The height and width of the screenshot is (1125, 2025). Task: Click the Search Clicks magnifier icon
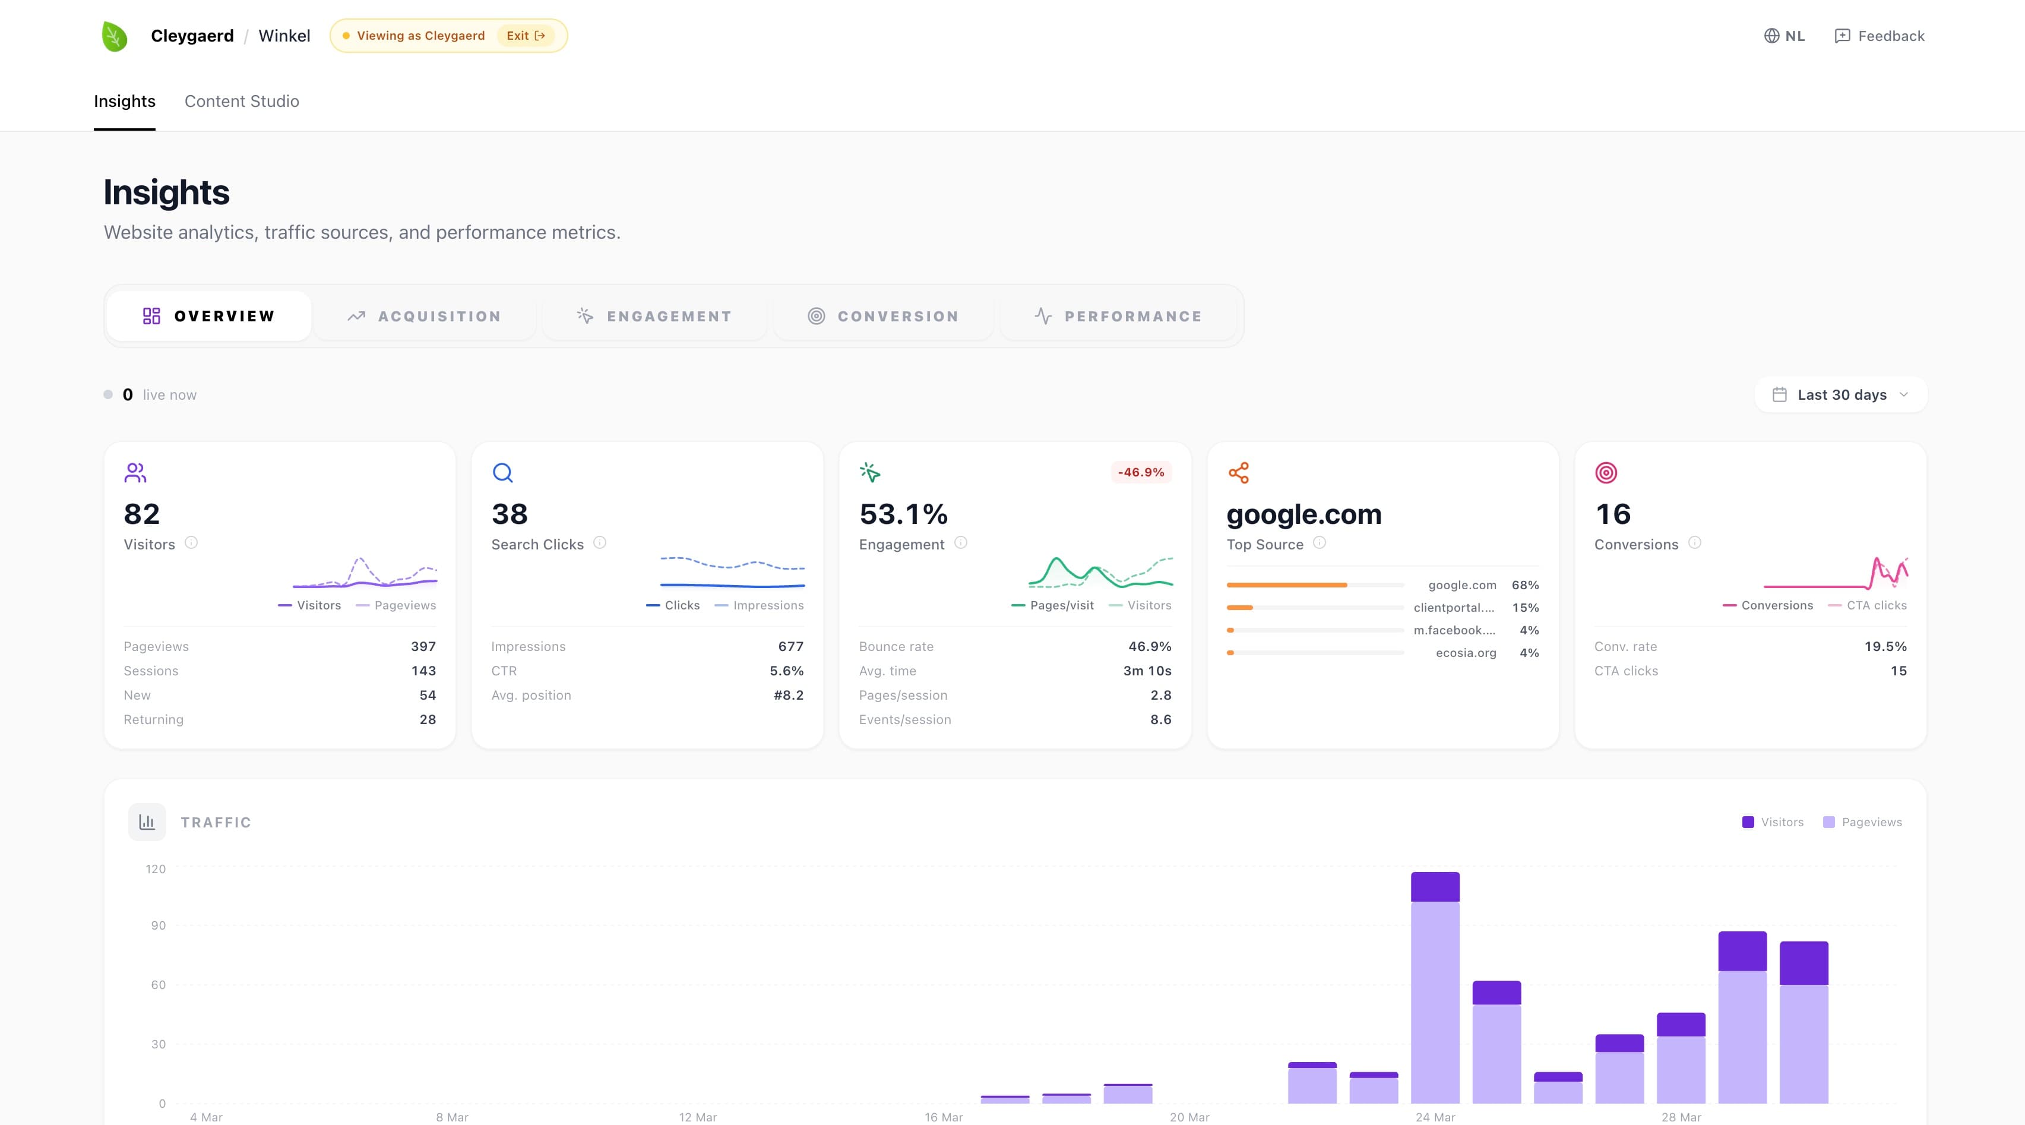click(x=502, y=472)
